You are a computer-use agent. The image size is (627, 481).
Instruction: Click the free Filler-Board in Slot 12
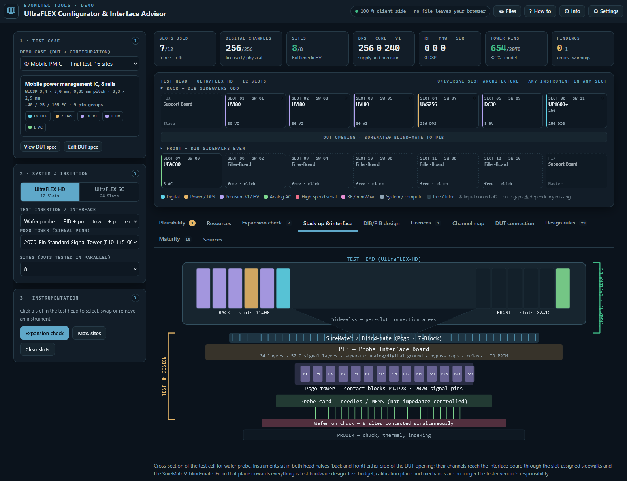point(512,171)
